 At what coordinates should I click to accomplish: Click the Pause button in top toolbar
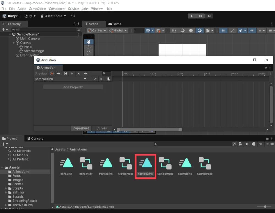[200, 16]
